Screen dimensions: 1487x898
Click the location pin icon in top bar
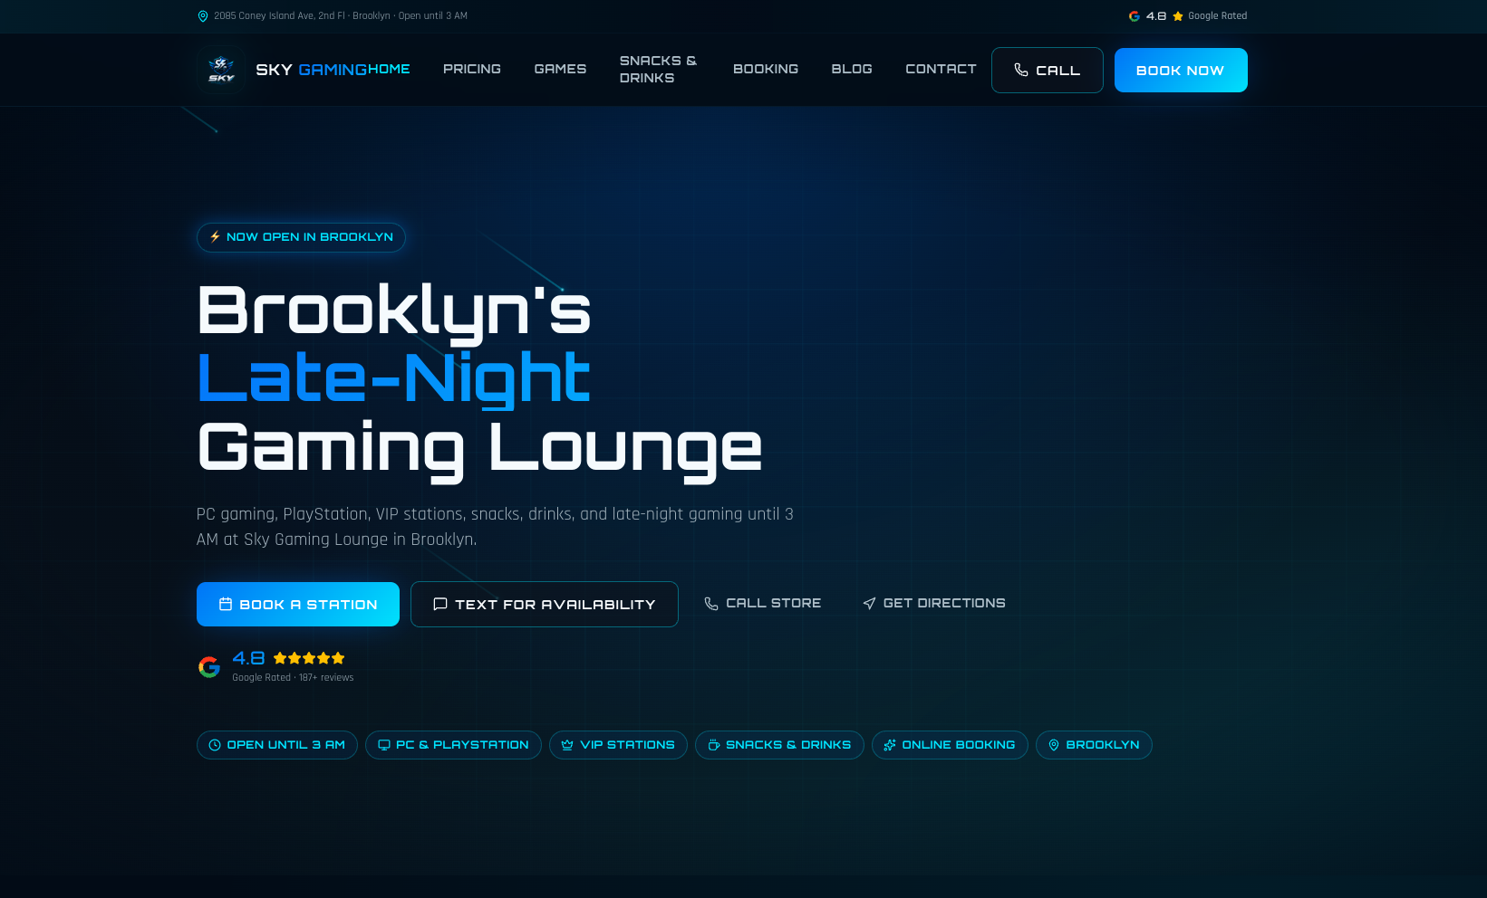(x=203, y=16)
